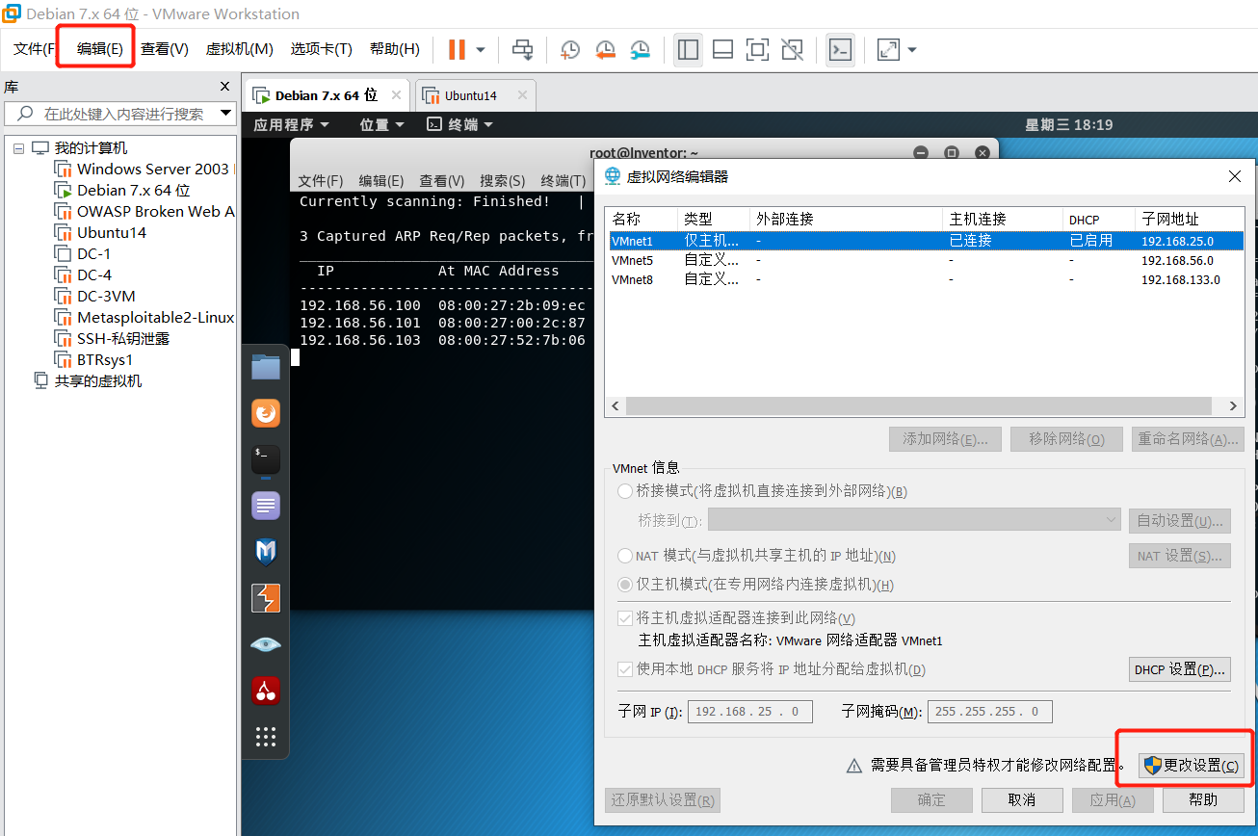This screenshot has height=836, width=1258.
Task: Open Files folder icon in guest dock
Action: coord(266,366)
